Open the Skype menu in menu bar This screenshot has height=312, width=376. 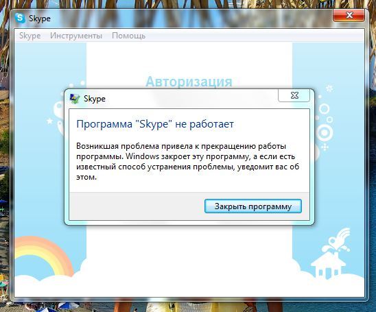click(x=30, y=36)
